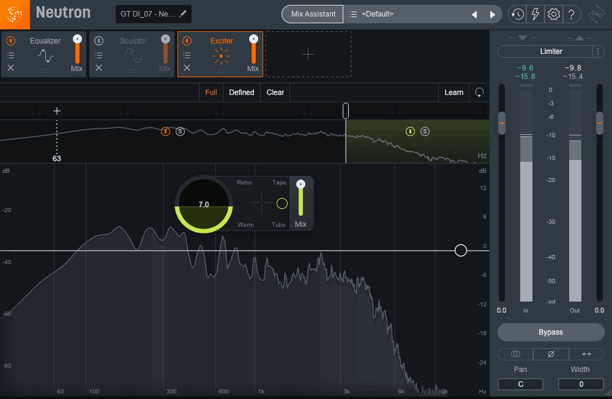Invert phase with the Ø icon

(x=551, y=354)
